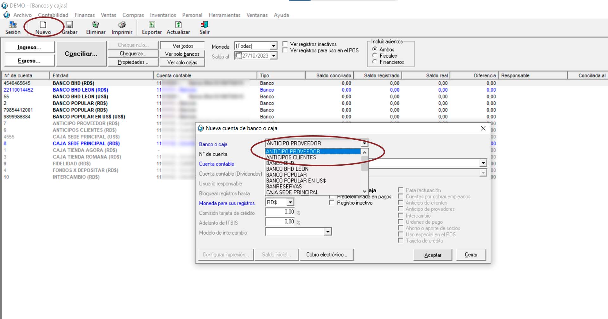Click the Imprimir printer icon
This screenshot has height=319, width=608.
122,25
